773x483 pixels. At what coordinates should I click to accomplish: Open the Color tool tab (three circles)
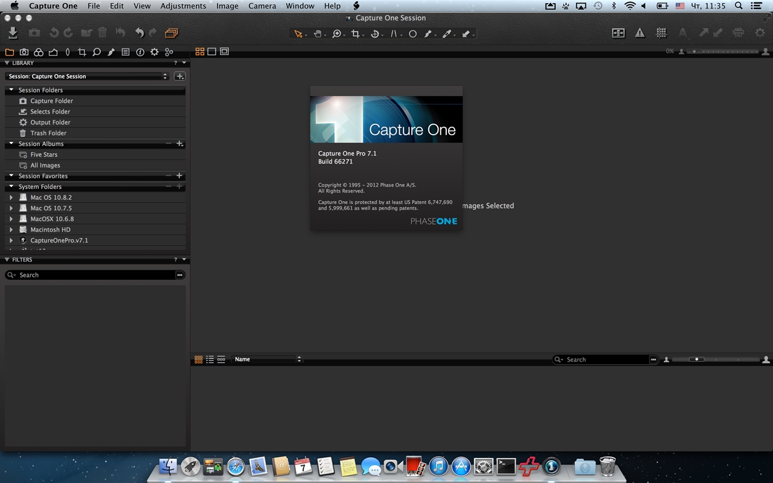coord(38,52)
